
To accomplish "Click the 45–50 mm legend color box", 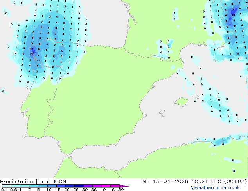I will click(115, 186).
